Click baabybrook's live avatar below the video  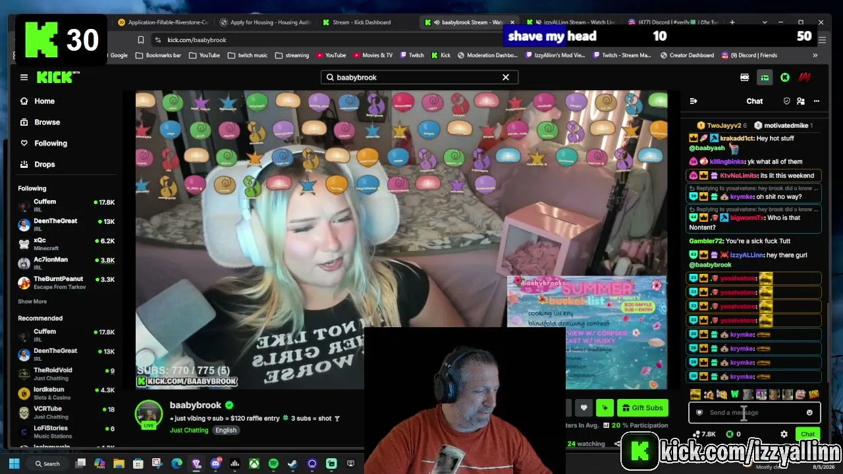(149, 414)
